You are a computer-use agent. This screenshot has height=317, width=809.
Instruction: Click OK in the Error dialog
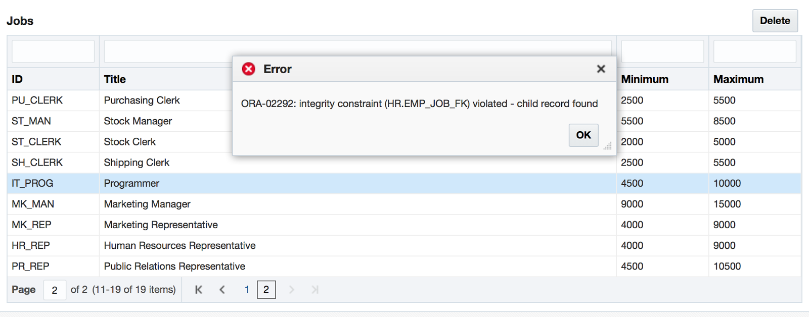(583, 135)
